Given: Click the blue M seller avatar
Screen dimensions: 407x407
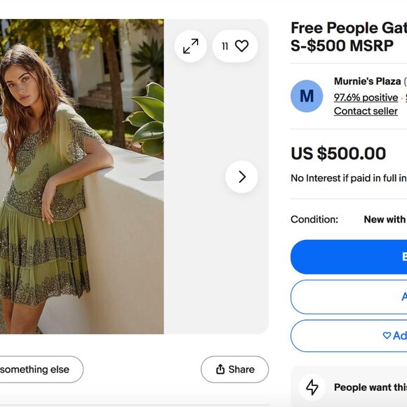Looking at the screenshot, I should pos(307,96).
